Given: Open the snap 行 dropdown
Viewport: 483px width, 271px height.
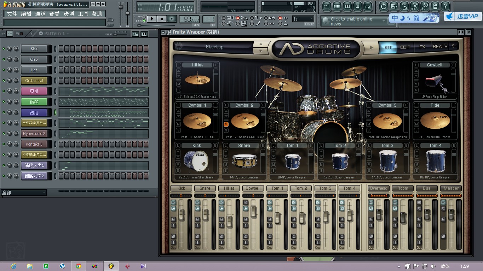Looking at the screenshot, I should 303,19.
